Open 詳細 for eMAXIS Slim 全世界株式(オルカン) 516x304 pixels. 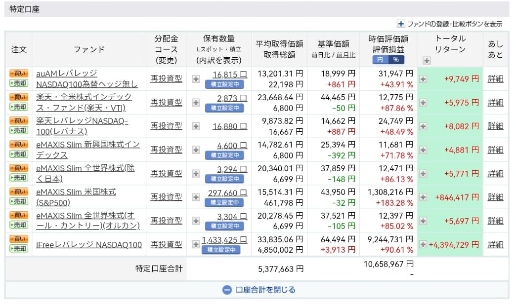coord(495,221)
